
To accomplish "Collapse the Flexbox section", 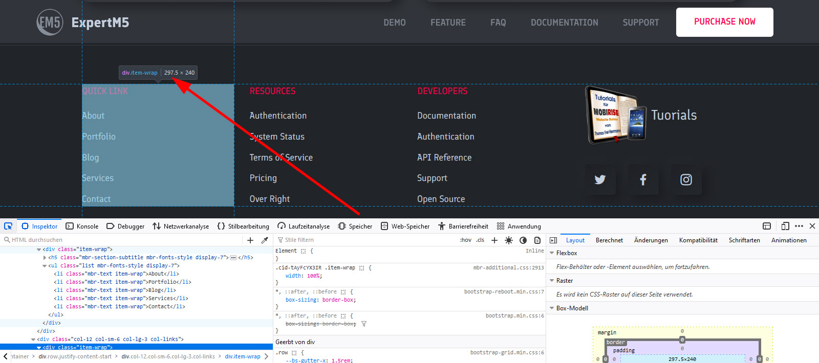I will [552, 253].
